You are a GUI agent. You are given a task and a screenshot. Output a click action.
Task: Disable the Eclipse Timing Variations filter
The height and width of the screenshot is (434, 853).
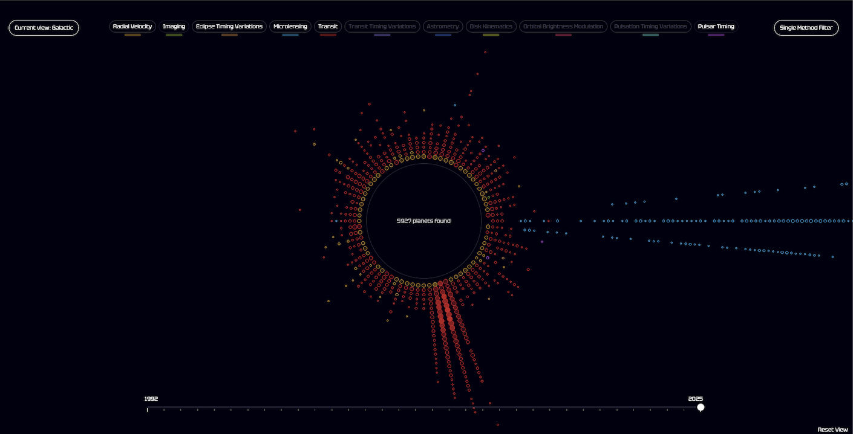pos(229,27)
